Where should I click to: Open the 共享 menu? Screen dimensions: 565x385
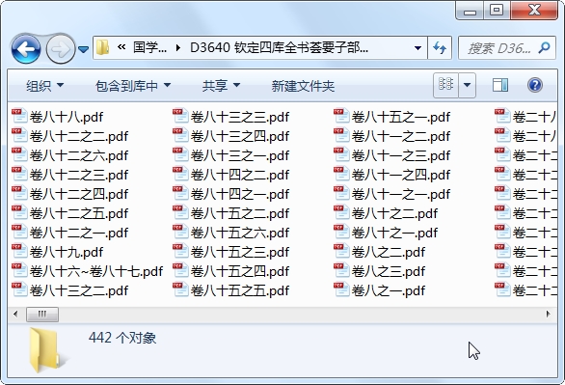click(221, 86)
